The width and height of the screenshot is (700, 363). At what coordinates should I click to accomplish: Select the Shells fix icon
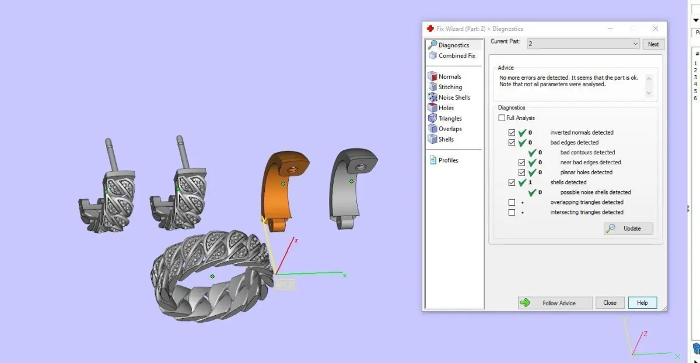[x=432, y=139]
